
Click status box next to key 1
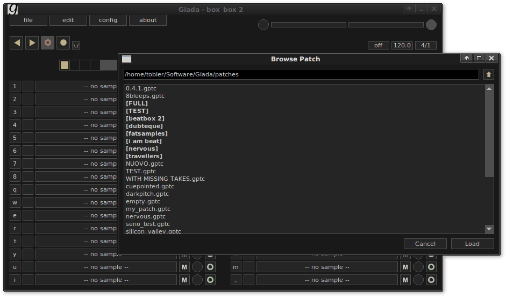click(28, 86)
